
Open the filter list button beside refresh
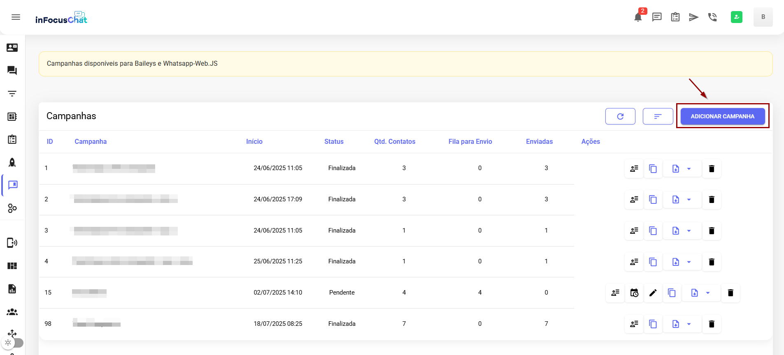tap(658, 116)
